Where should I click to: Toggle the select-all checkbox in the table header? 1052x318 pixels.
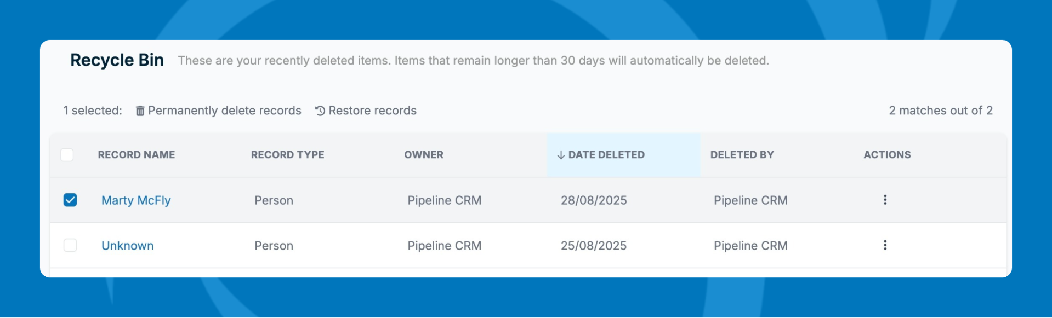point(67,155)
